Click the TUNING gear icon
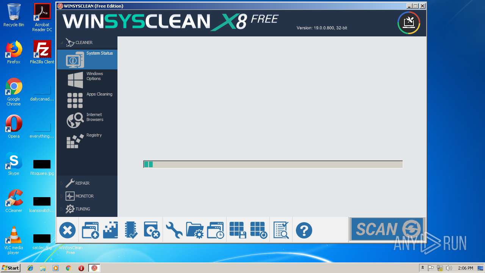This screenshot has width=485, height=273. tap(70, 209)
